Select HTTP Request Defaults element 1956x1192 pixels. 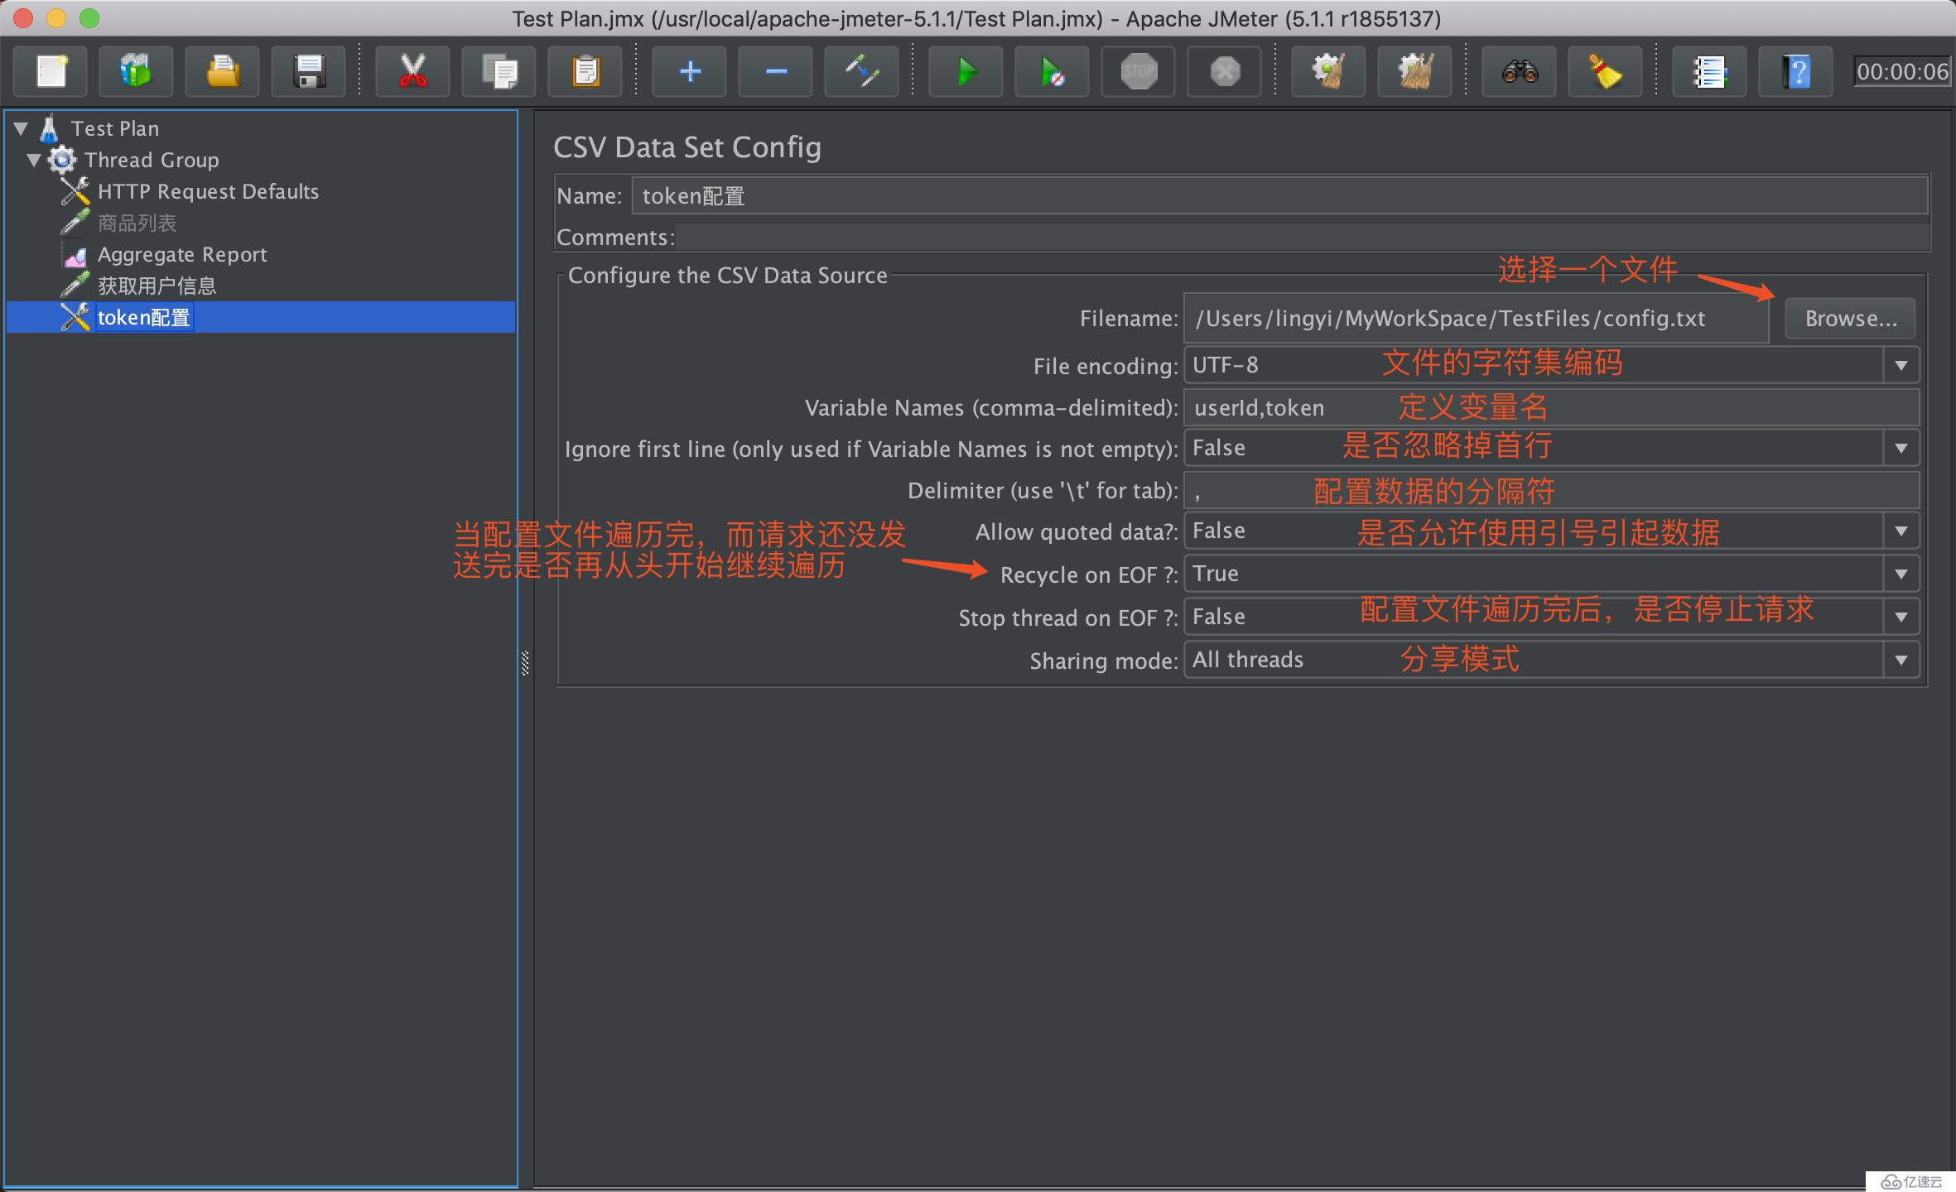coord(208,191)
